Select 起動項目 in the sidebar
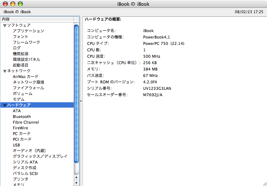Image resolution: width=267 pixels, height=186 pixels. [21, 65]
